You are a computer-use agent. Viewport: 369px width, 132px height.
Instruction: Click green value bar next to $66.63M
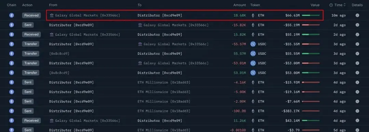click(311, 15)
